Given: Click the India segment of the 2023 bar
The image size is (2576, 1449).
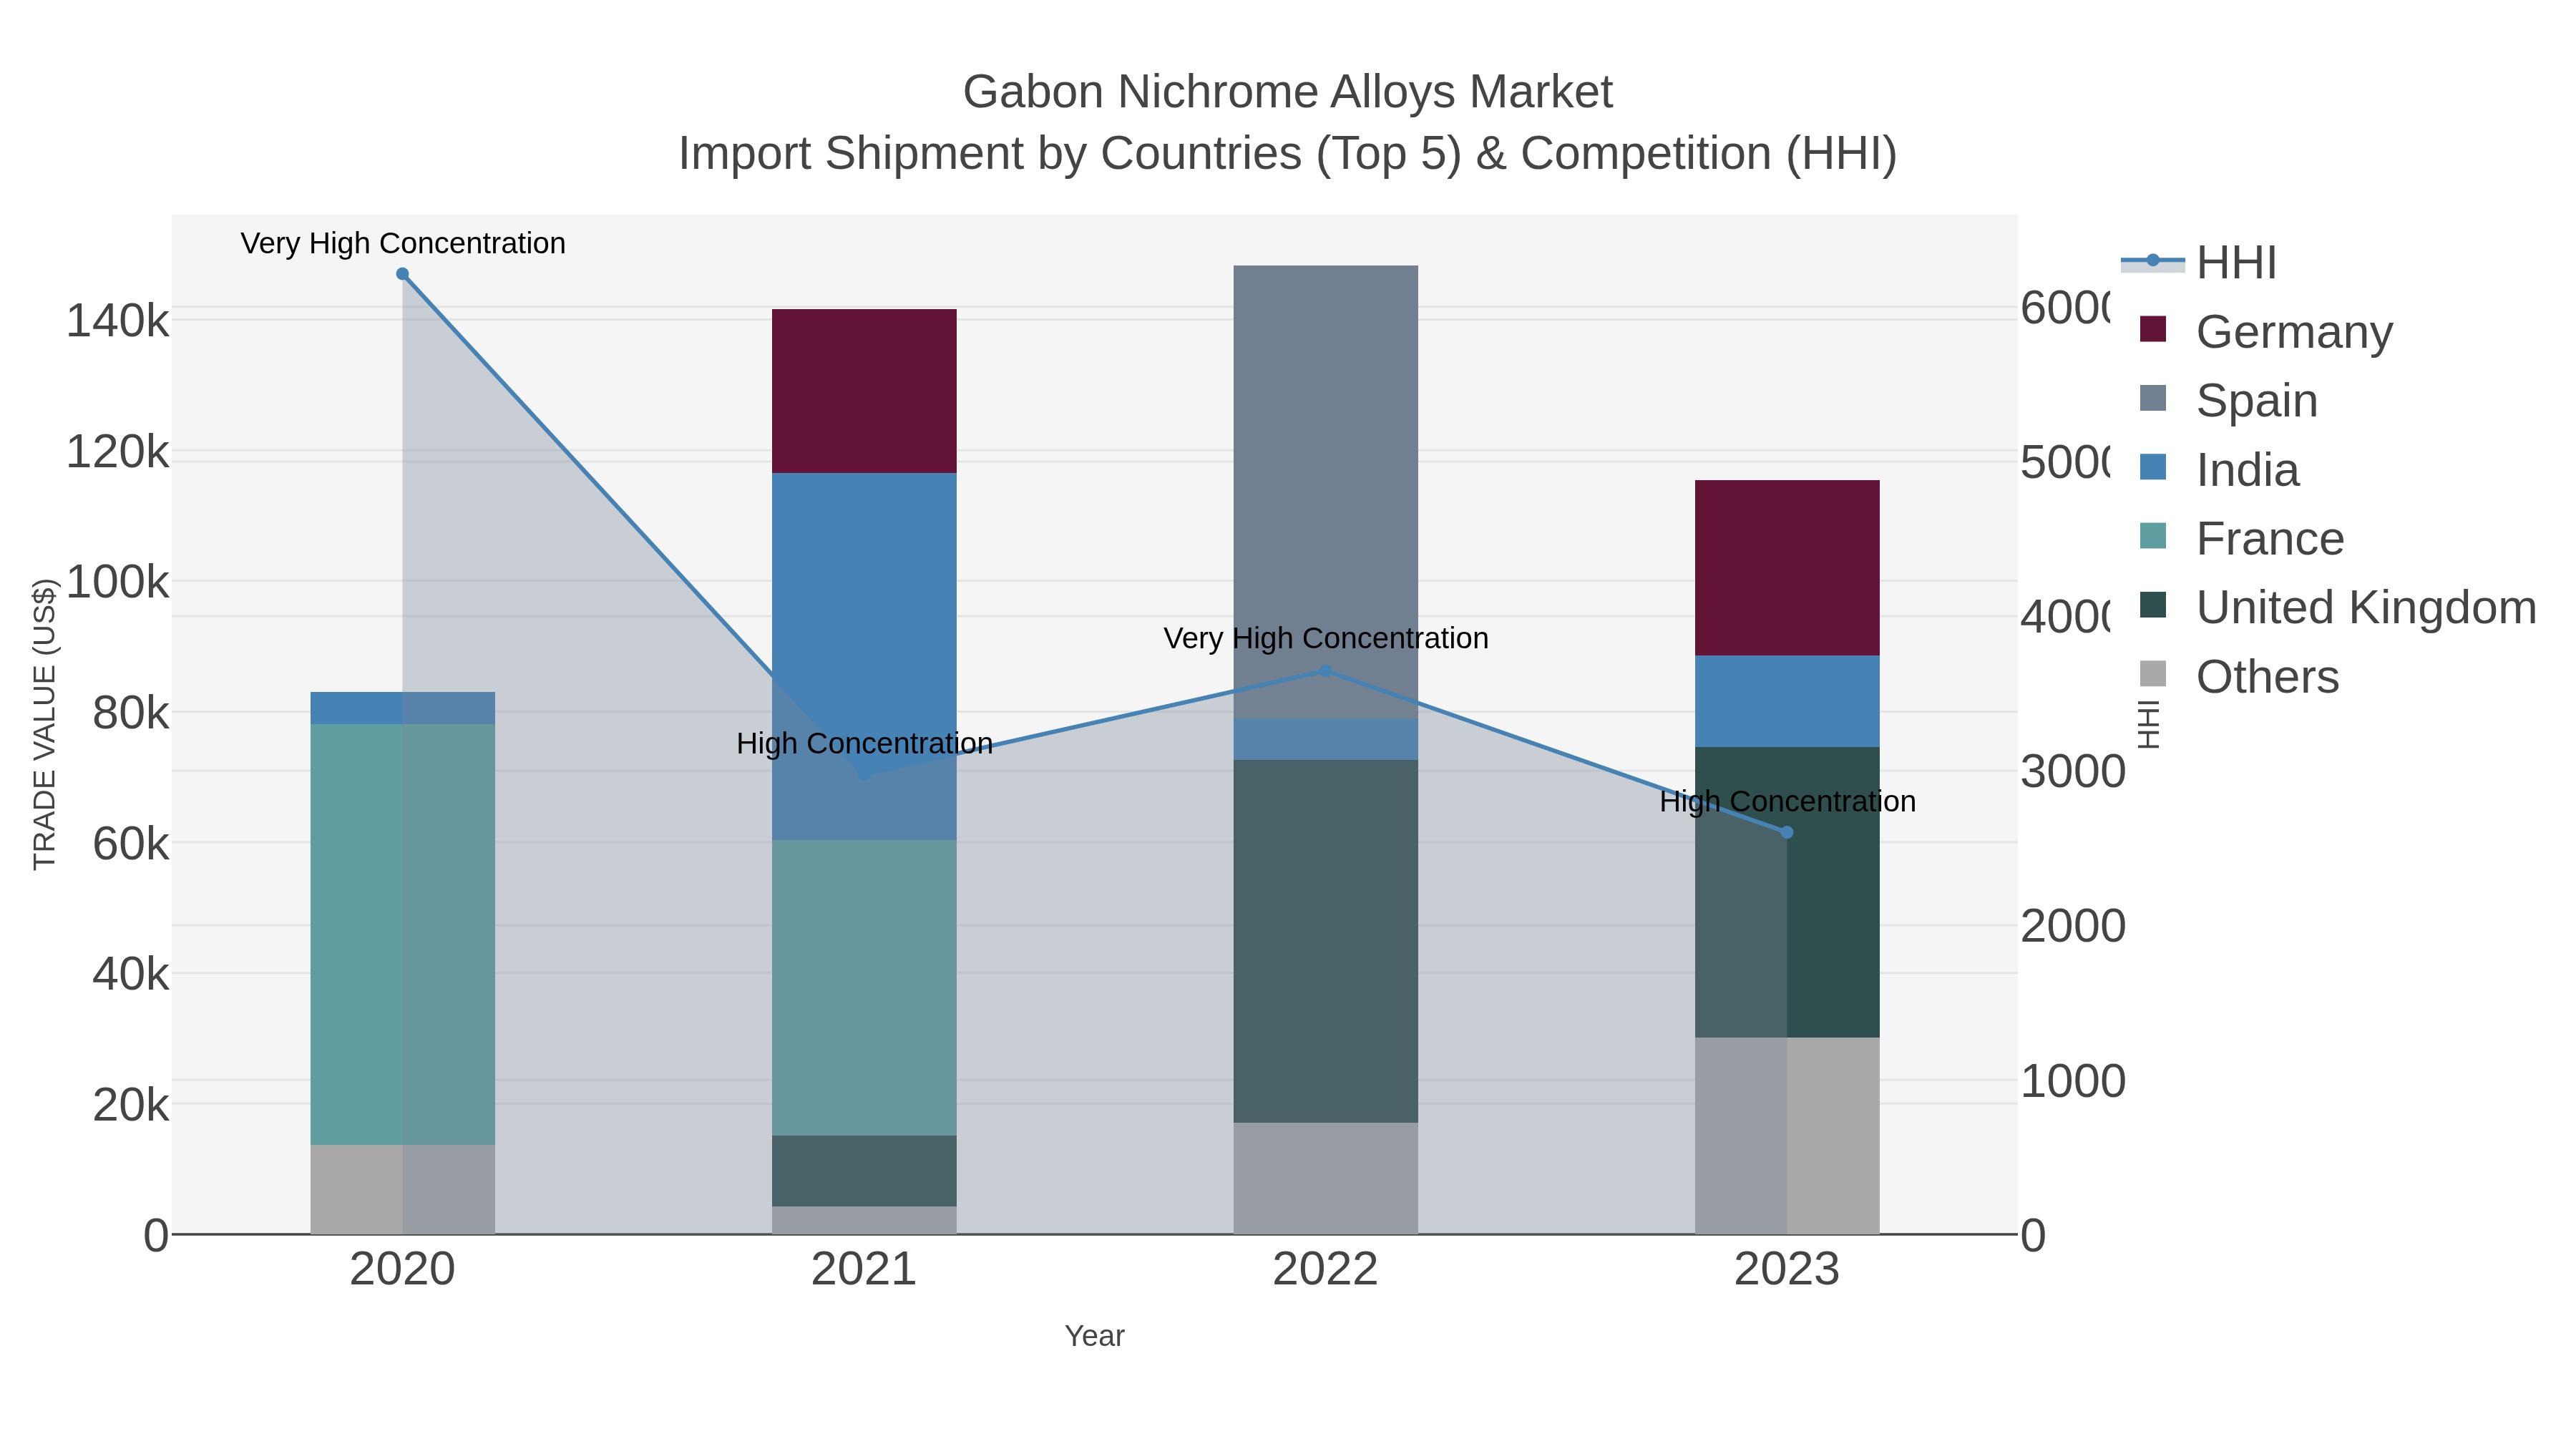Looking at the screenshot, I should point(1787,701).
